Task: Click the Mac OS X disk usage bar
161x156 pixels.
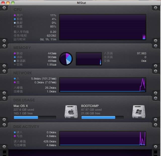Action: tap(35, 117)
